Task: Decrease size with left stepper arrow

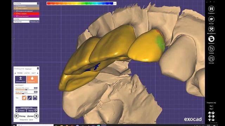Action: click(x=35, y=92)
